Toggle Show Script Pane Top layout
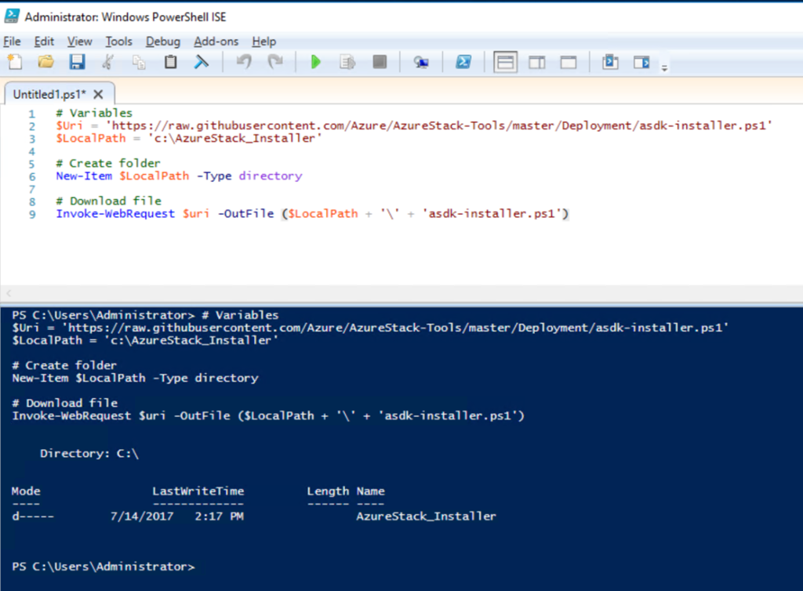Screen dimensions: 803x591 click(x=505, y=62)
